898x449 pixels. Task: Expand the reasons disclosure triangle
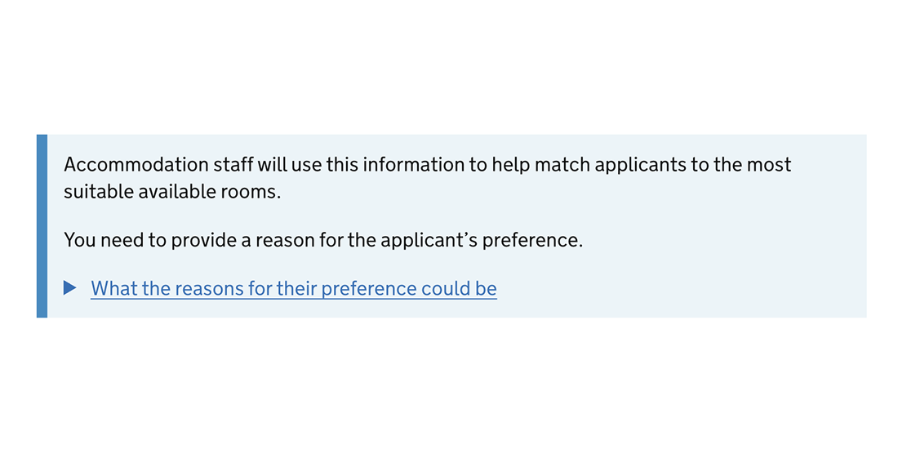coord(70,288)
